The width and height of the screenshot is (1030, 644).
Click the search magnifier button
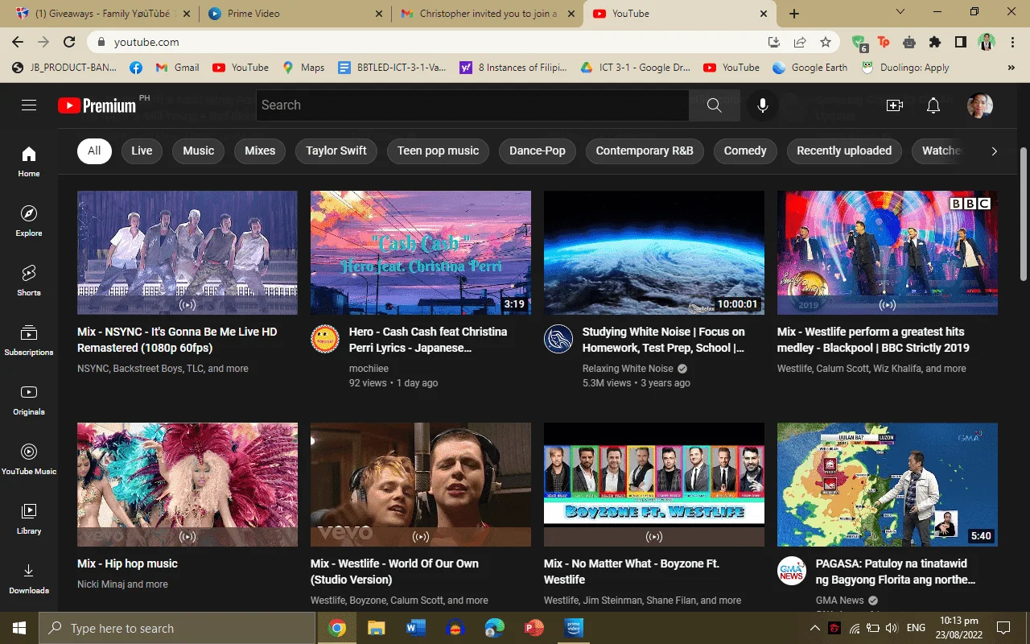click(714, 105)
